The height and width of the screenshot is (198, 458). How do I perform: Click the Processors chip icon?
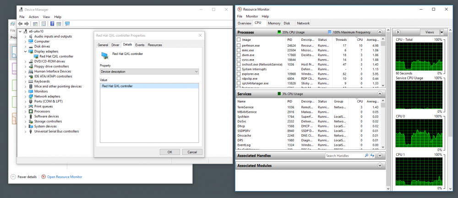pyautogui.click(x=31, y=111)
